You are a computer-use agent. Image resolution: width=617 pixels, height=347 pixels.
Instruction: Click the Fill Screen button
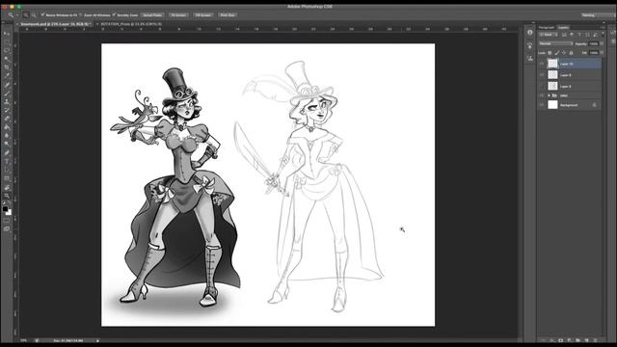(x=203, y=15)
